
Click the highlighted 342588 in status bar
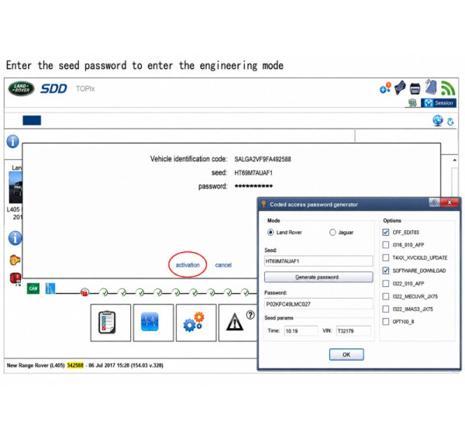[x=75, y=365]
